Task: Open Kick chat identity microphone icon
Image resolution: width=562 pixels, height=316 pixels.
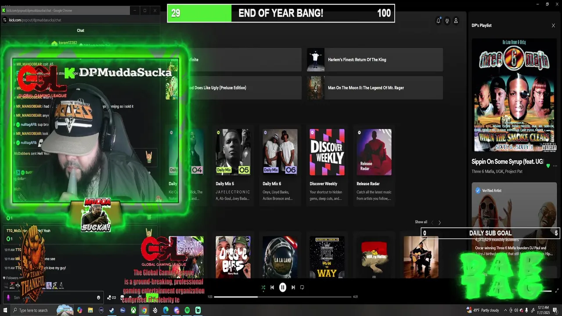Action: click(8, 297)
